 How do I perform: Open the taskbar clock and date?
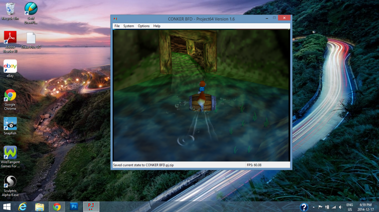click(x=366, y=206)
